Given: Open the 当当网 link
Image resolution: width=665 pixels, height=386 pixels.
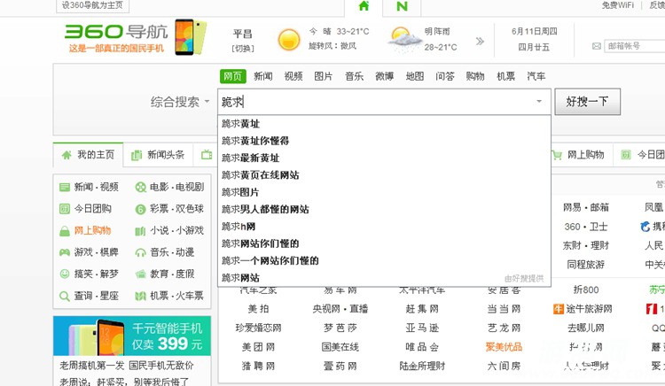Looking at the screenshot, I should [x=504, y=309].
